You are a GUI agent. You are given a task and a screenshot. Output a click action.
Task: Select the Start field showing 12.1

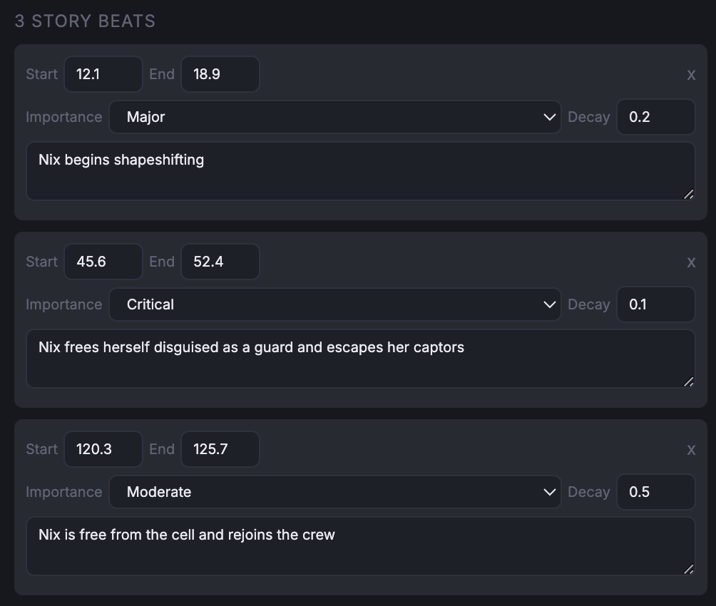(103, 74)
